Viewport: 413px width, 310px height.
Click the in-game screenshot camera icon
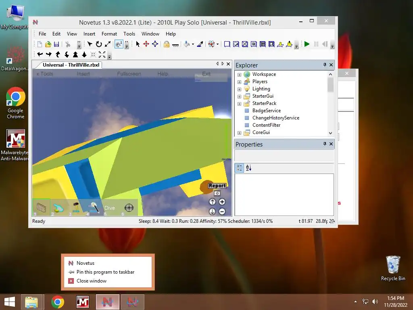pos(217,193)
